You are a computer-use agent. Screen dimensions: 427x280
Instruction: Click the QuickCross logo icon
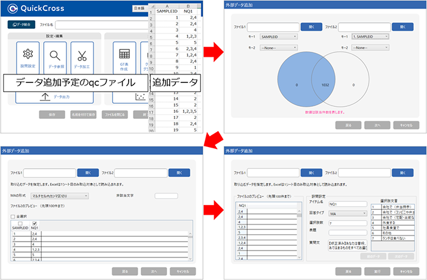click(12, 9)
